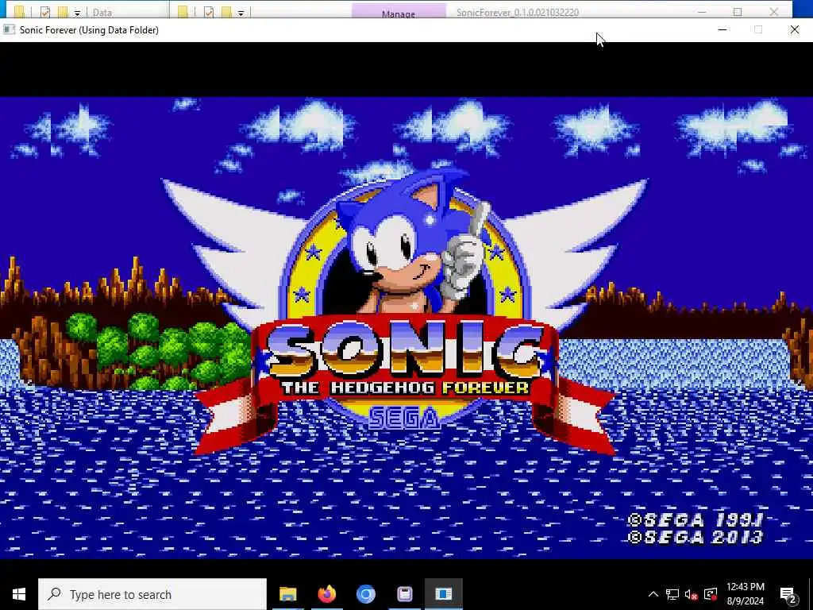
Task: Switch to Manage tab in SonicForever Explorer window
Action: coord(399,11)
